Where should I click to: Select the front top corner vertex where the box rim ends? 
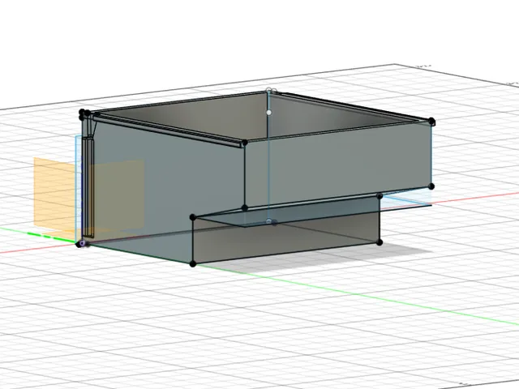click(245, 143)
